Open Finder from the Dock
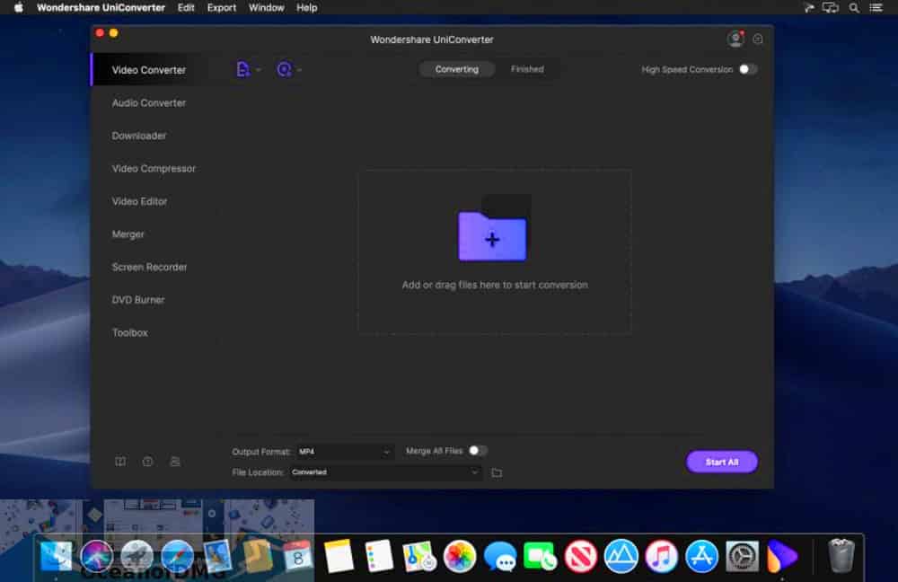 [56, 556]
